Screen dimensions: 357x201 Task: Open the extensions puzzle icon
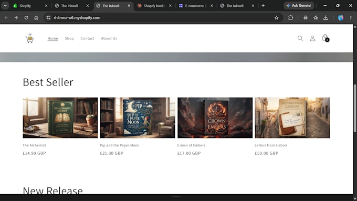pyautogui.click(x=290, y=17)
